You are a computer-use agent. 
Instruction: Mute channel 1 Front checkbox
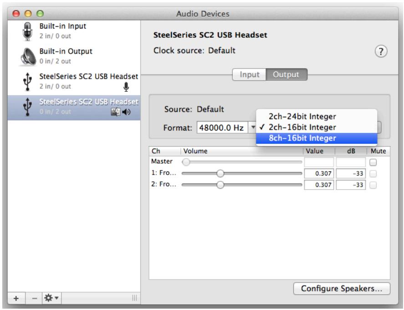click(x=373, y=174)
